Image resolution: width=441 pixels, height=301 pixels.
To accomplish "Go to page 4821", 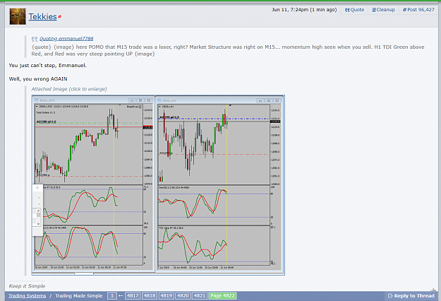I will point(200,295).
